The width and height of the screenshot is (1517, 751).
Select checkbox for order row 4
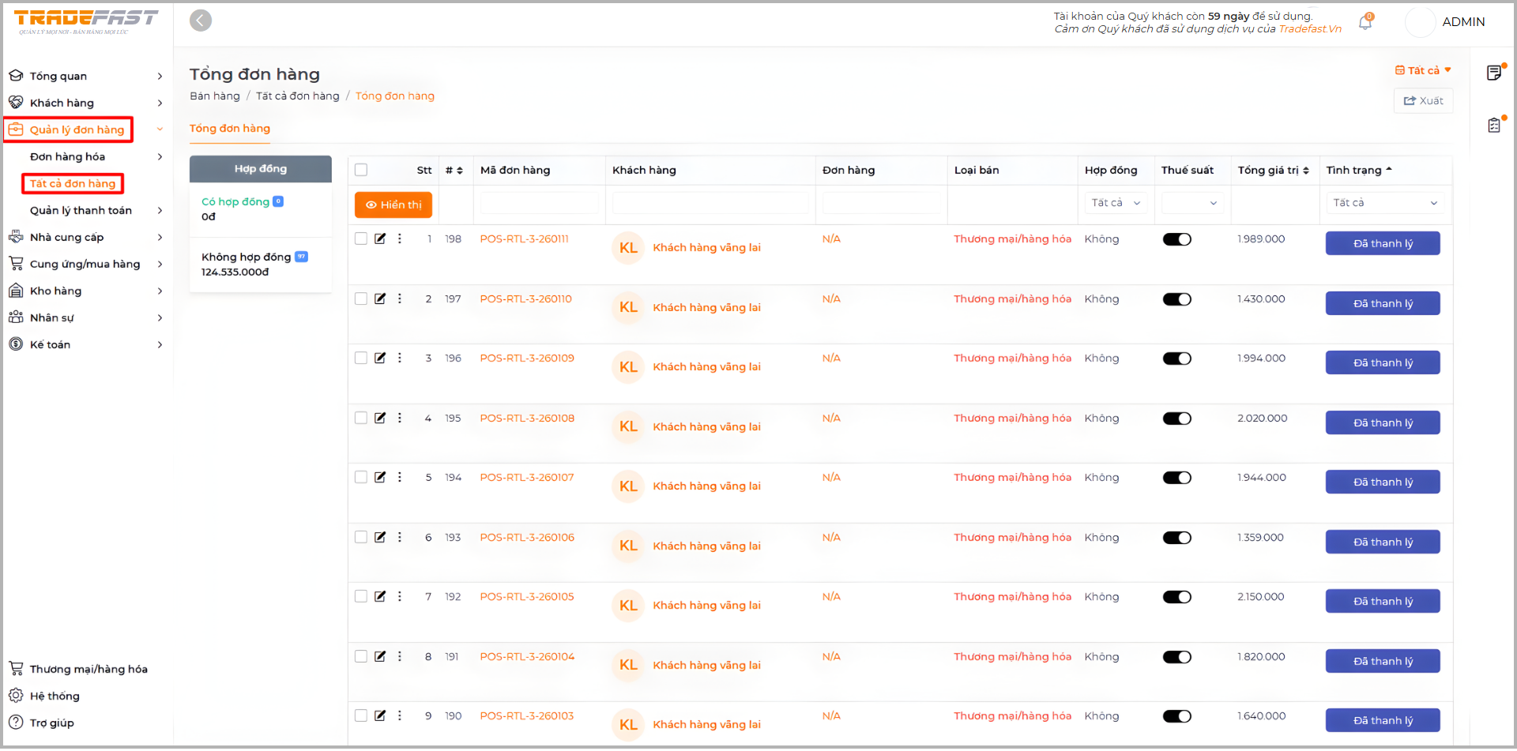pos(361,418)
